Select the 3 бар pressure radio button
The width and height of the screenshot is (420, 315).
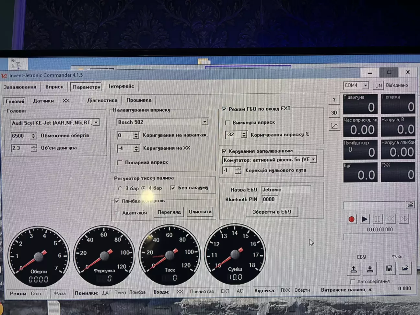(120, 188)
